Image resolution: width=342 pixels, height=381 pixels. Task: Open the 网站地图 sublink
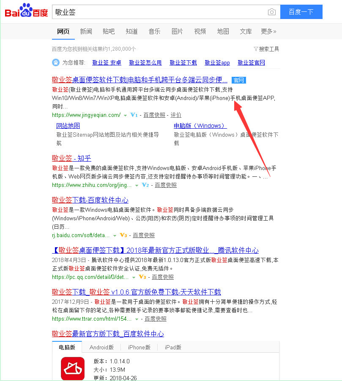[68, 126]
